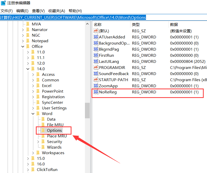Image resolution: width=207 pixels, height=173 pixels.
Task: Click the 类型 column header
Action: pyautogui.click(x=136, y=25)
